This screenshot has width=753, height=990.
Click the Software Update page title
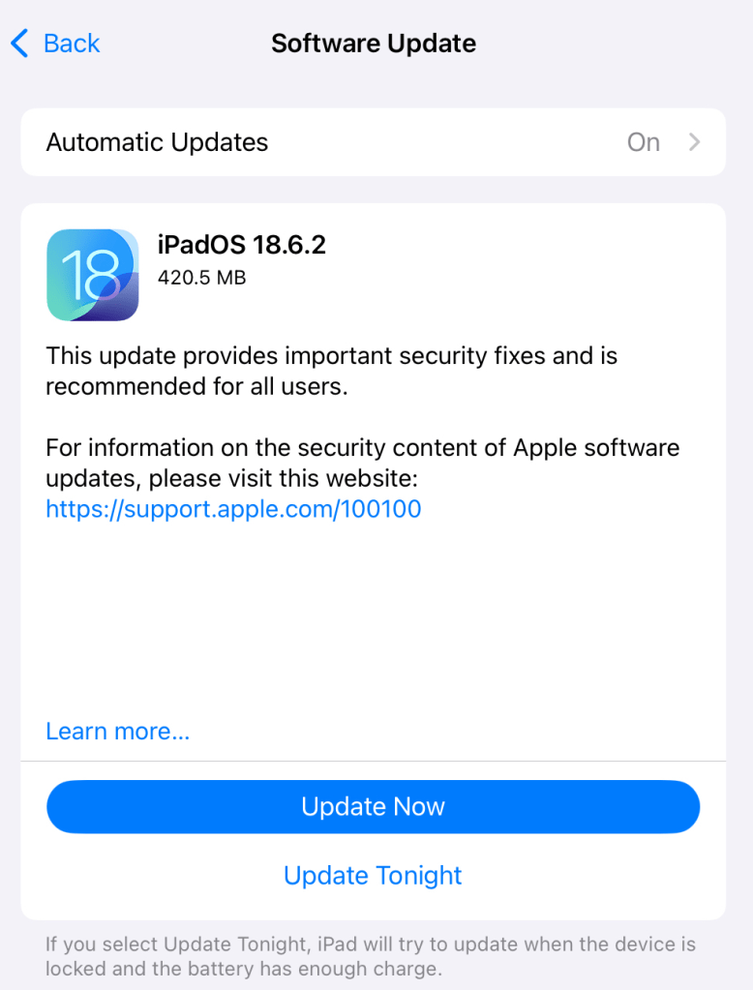[x=374, y=44]
